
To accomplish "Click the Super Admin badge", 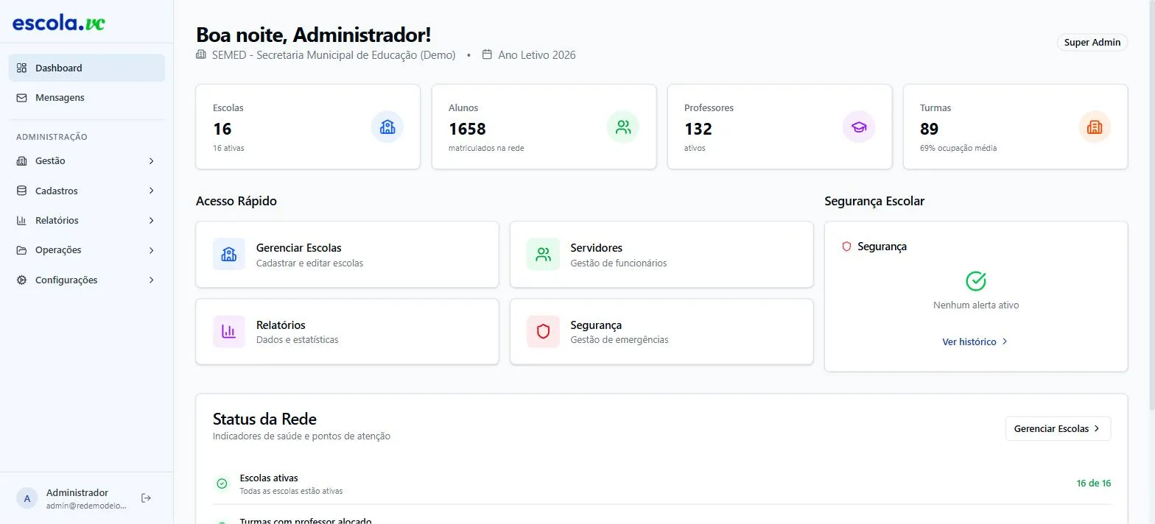I will tap(1092, 42).
